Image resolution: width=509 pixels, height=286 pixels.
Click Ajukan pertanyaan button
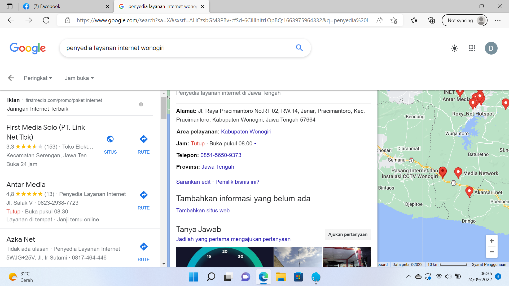tap(348, 234)
